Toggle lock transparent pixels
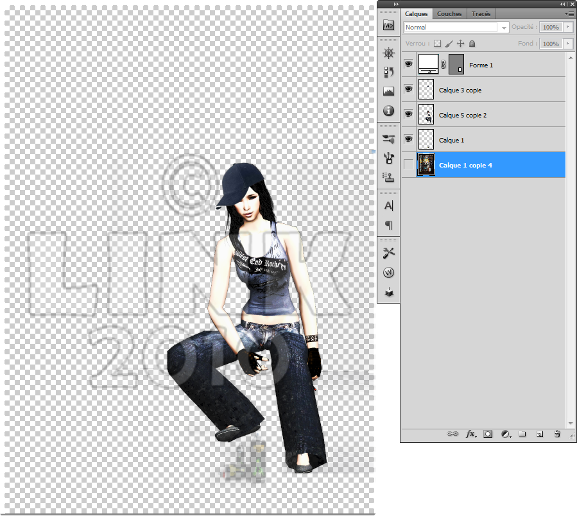Screen dimensions: 577x516 tap(437, 44)
